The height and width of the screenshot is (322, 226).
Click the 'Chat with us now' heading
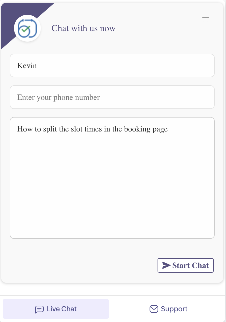click(83, 28)
